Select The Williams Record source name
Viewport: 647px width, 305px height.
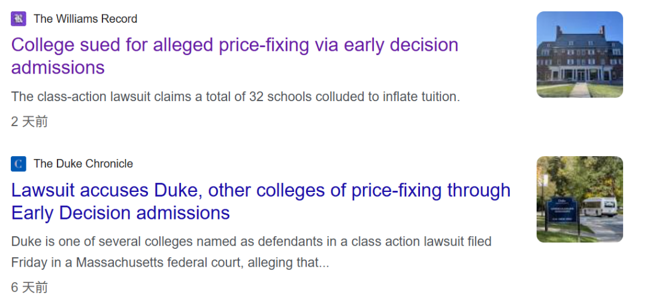[x=85, y=19]
